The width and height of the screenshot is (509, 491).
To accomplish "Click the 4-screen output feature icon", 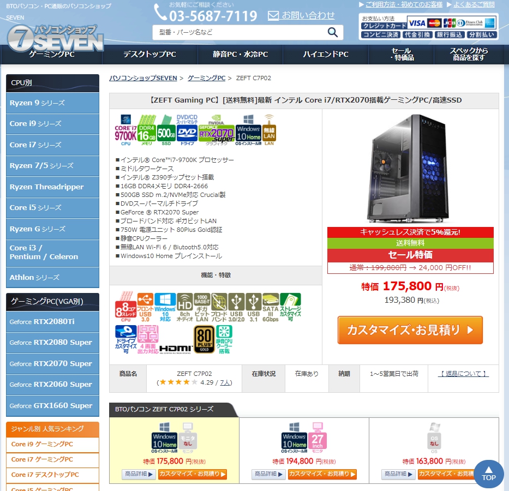I will pos(148,339).
